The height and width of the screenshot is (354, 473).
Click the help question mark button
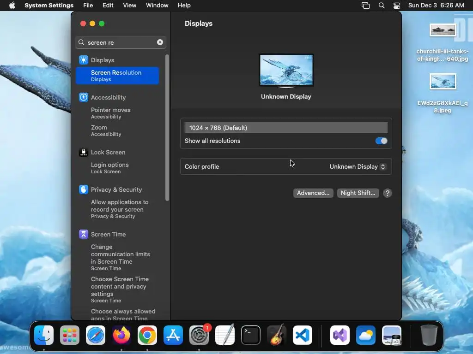[388, 193]
